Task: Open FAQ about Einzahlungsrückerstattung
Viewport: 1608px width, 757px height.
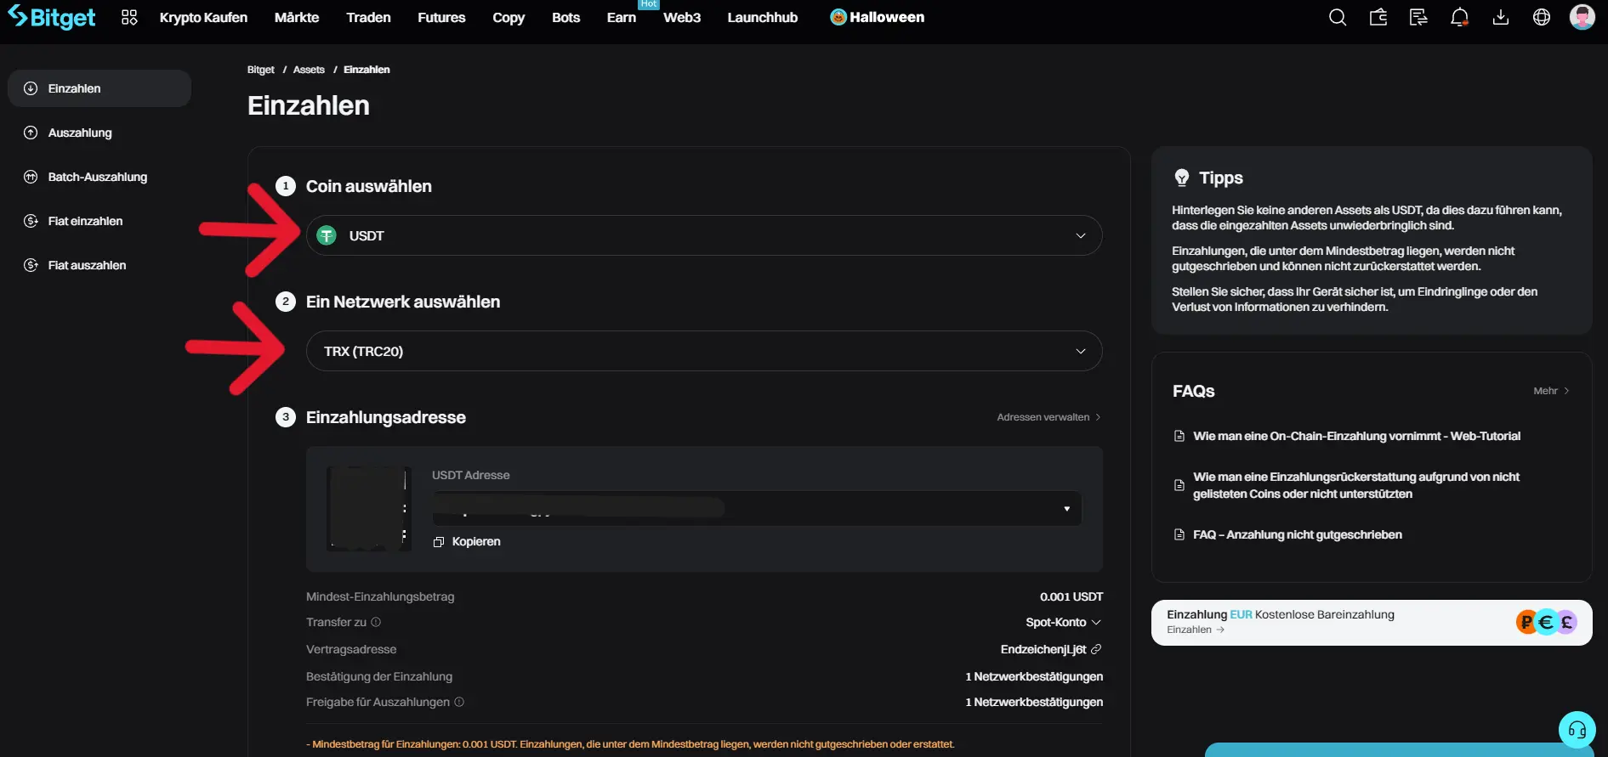Action: tap(1356, 485)
